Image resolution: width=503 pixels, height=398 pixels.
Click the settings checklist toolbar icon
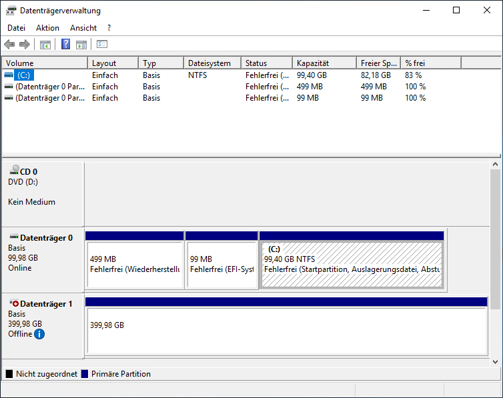pyautogui.click(x=102, y=45)
